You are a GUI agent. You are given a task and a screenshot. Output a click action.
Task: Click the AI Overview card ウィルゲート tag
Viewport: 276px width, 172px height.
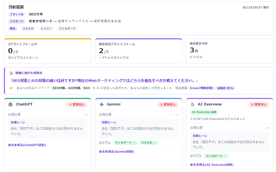pos(216,156)
